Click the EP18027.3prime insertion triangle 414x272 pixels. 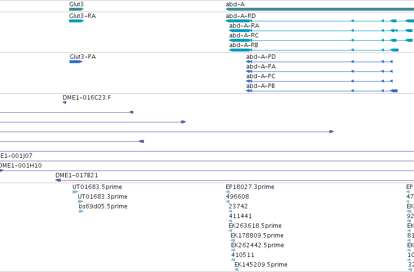pos(228,192)
